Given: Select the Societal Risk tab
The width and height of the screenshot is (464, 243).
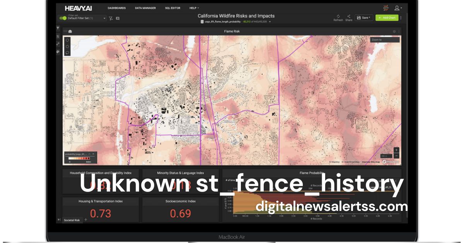Looking at the screenshot, I should pos(72,220).
